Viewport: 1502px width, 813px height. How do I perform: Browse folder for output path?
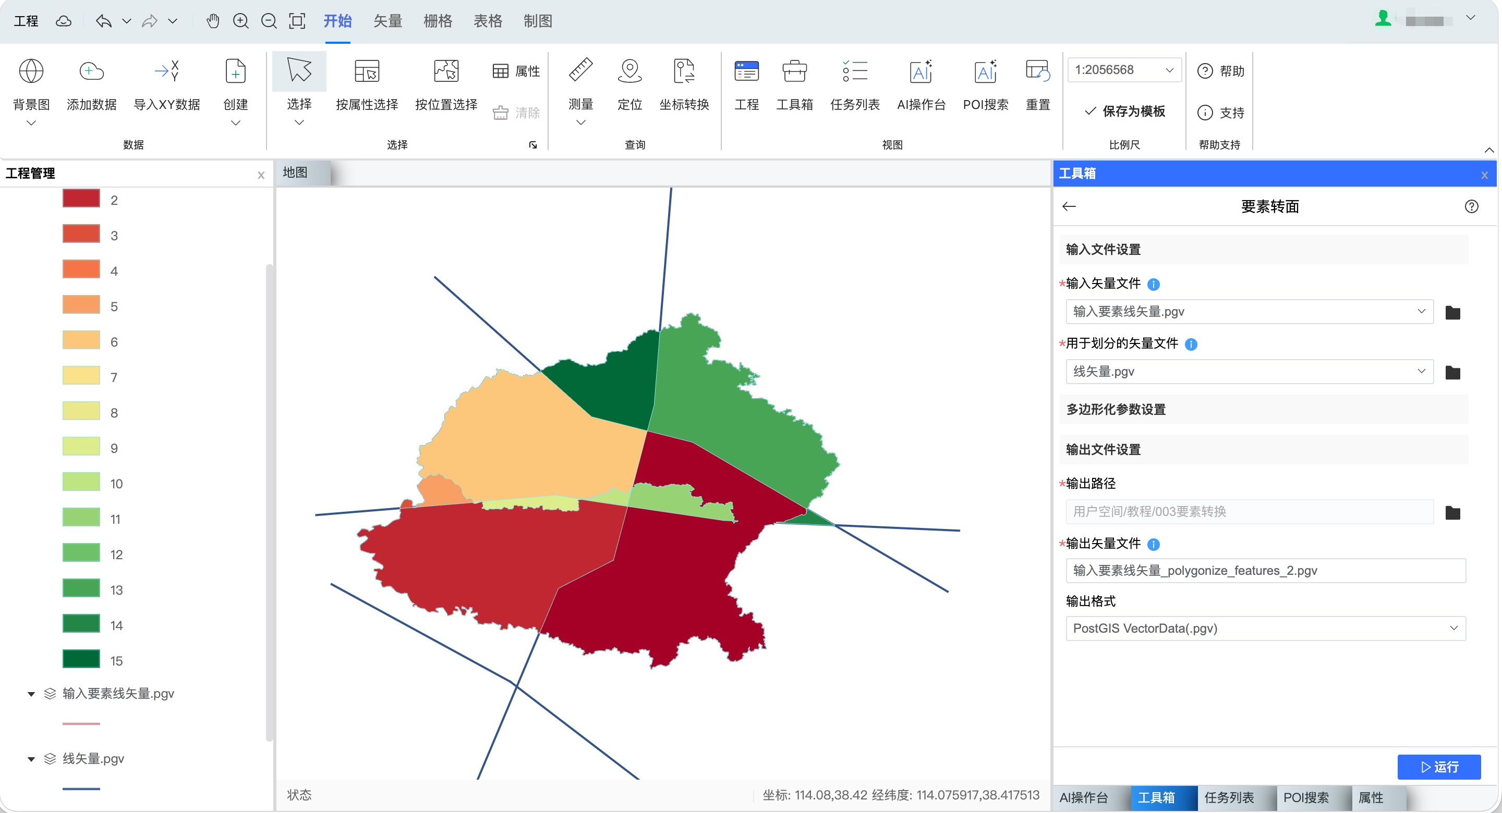(1452, 513)
